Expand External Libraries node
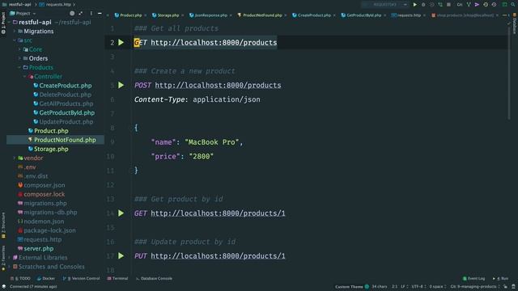This screenshot has height=291, width=518. click(9, 258)
